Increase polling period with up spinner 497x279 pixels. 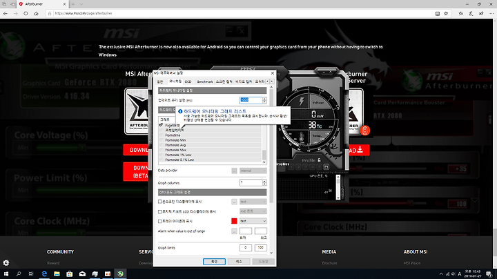(264, 98)
